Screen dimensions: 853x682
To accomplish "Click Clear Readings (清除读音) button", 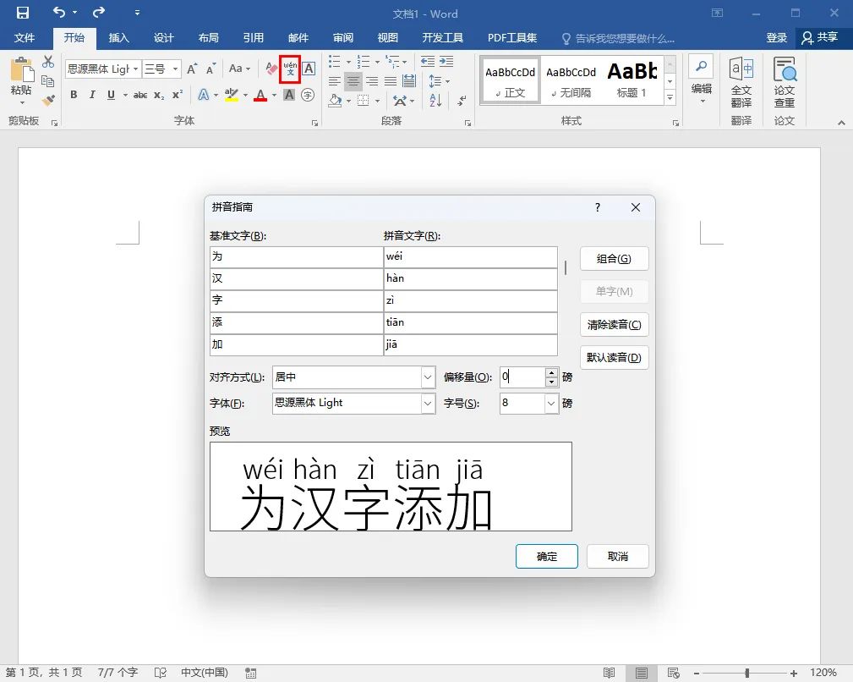I will pos(615,324).
